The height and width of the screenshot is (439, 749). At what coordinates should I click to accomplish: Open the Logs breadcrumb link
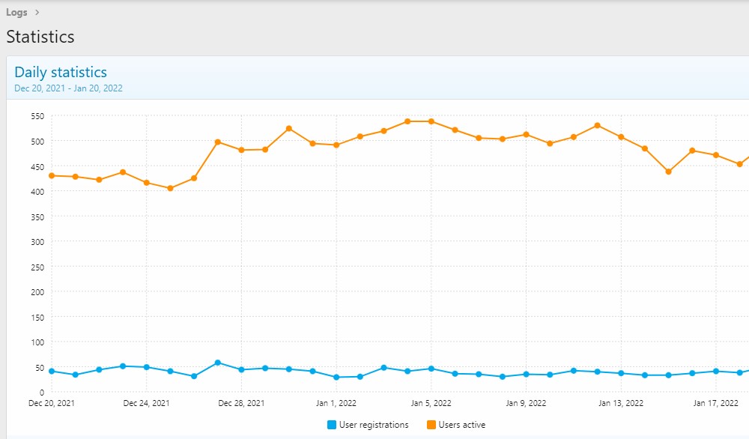16,13
